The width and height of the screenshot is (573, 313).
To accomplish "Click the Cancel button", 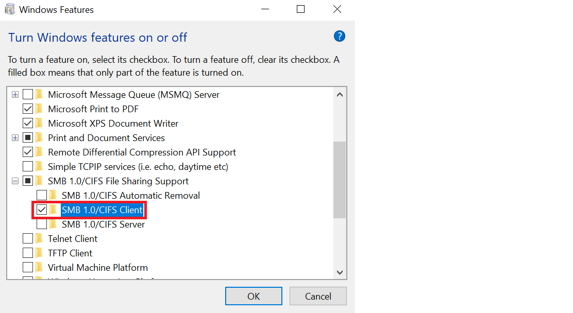I will point(318,296).
